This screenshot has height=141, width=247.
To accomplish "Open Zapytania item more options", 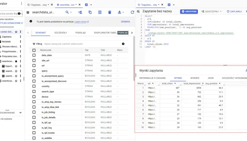I will pos(21,37).
